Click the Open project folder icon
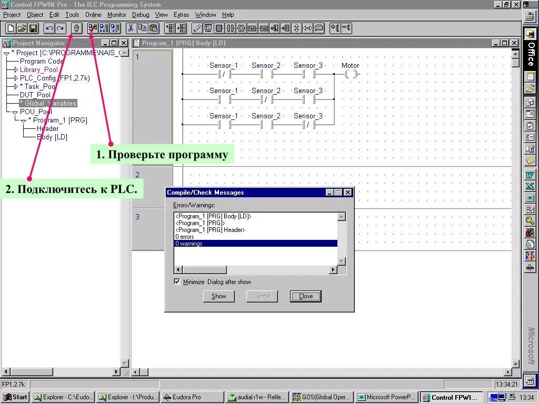Image resolution: width=539 pixels, height=404 pixels. click(22, 28)
